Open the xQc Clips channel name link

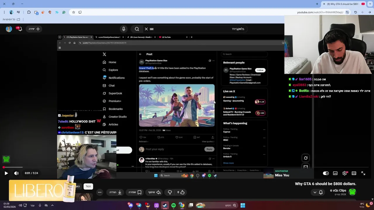pos(338,190)
